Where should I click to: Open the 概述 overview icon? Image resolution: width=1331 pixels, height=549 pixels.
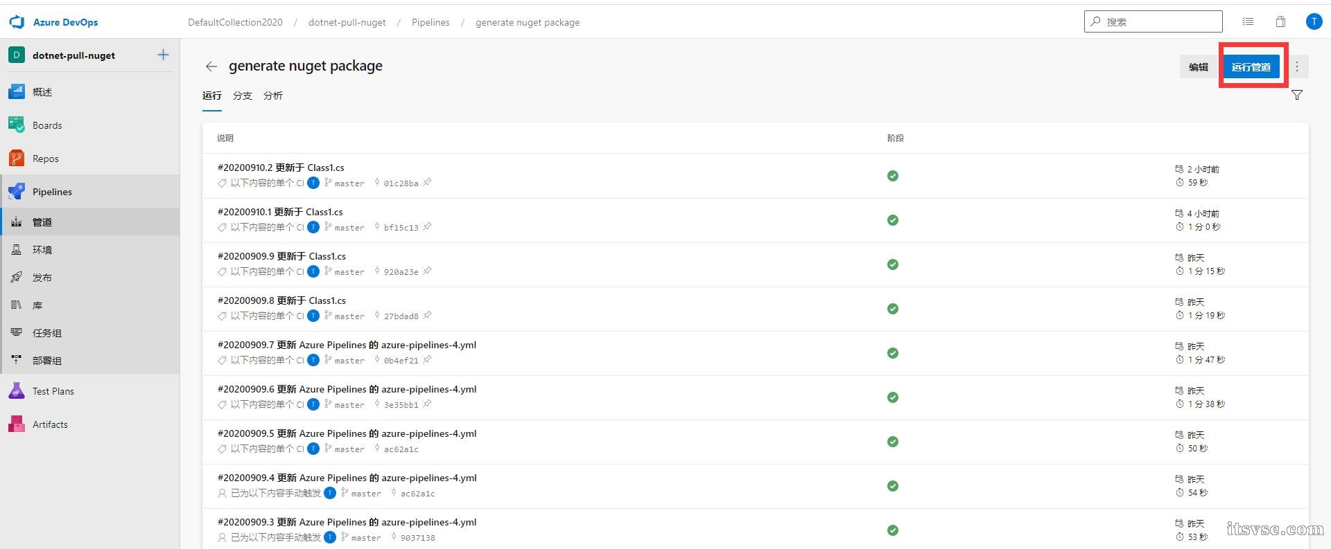17,92
